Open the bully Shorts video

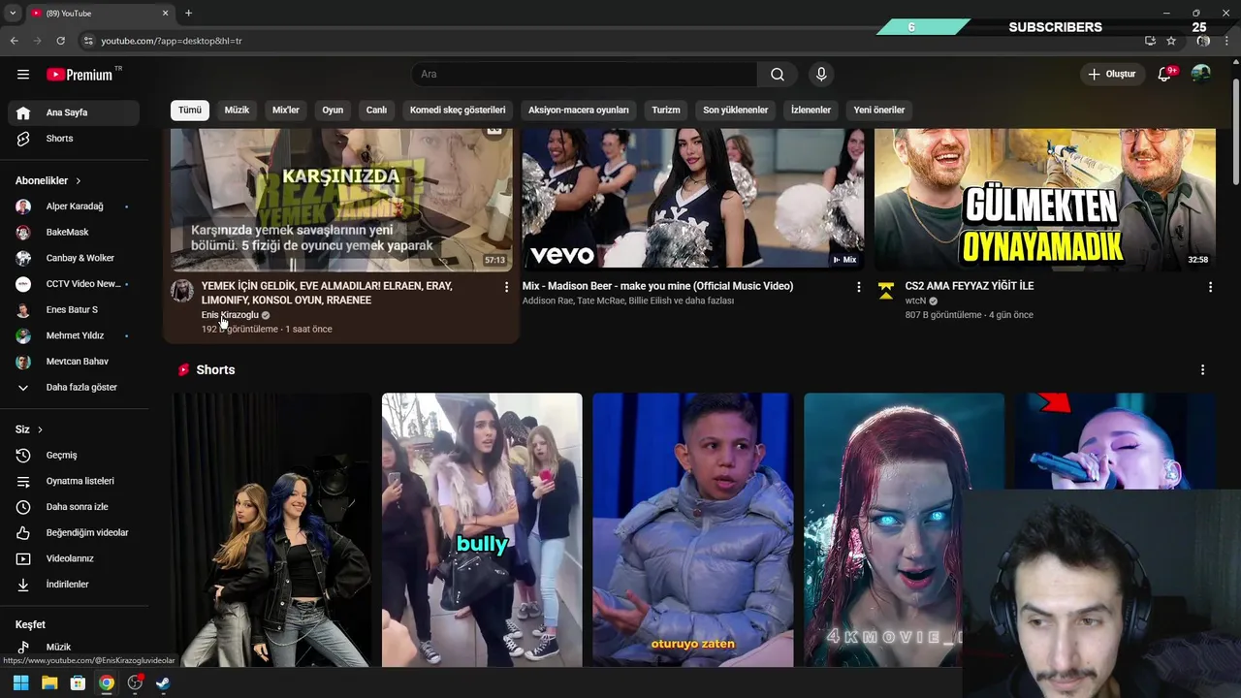tap(482, 530)
